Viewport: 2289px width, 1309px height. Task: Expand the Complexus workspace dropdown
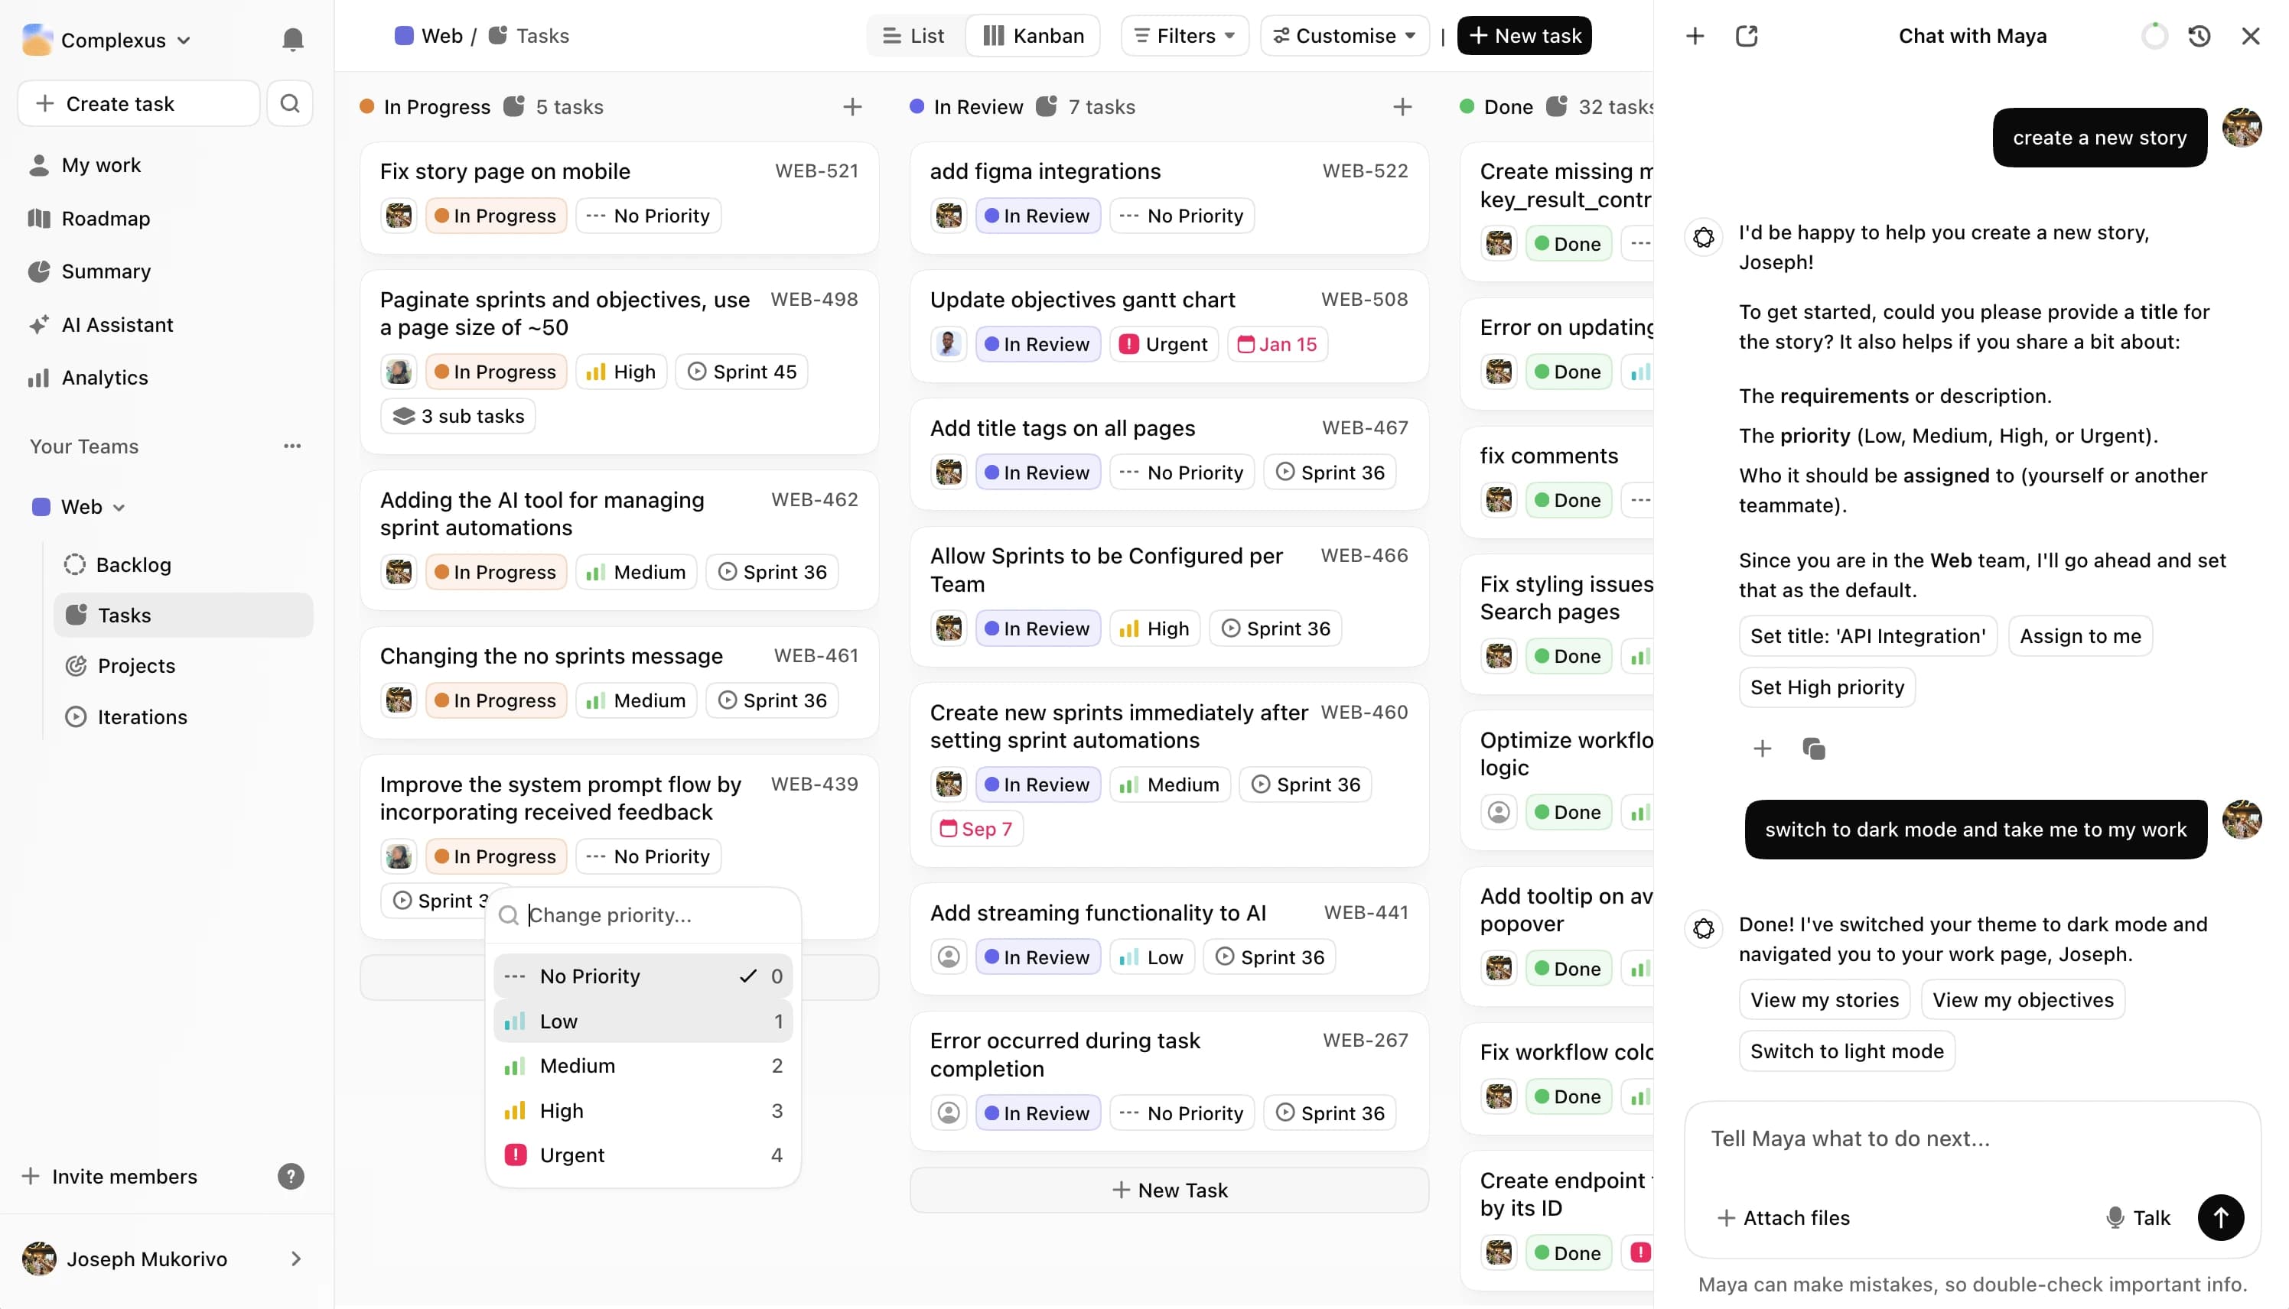pos(186,40)
